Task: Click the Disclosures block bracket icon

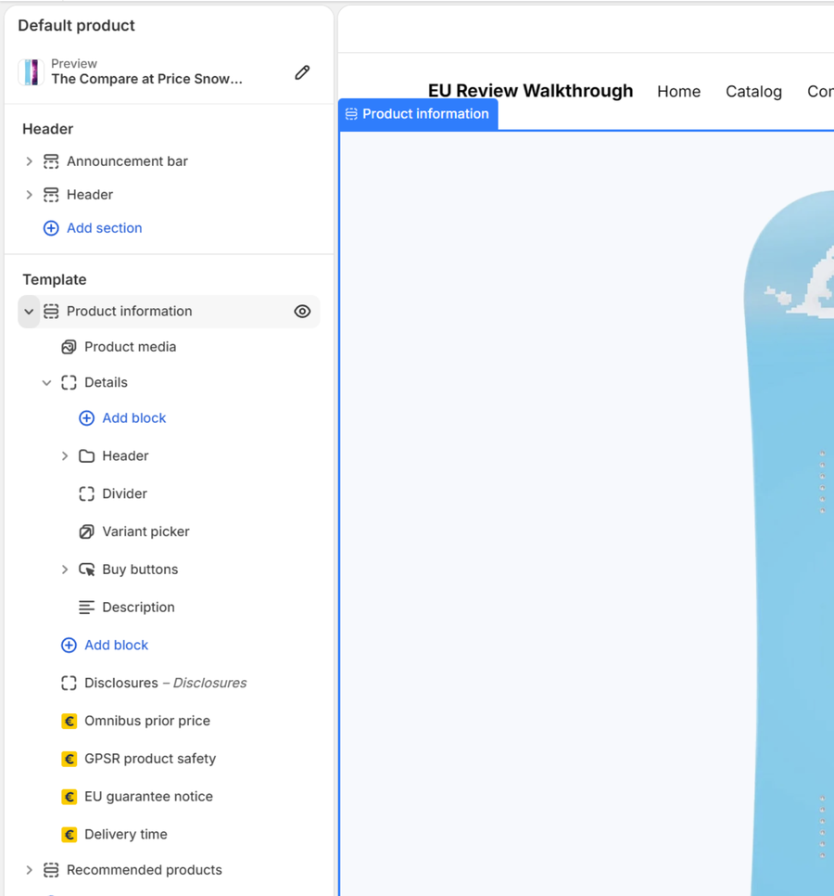Action: [69, 683]
